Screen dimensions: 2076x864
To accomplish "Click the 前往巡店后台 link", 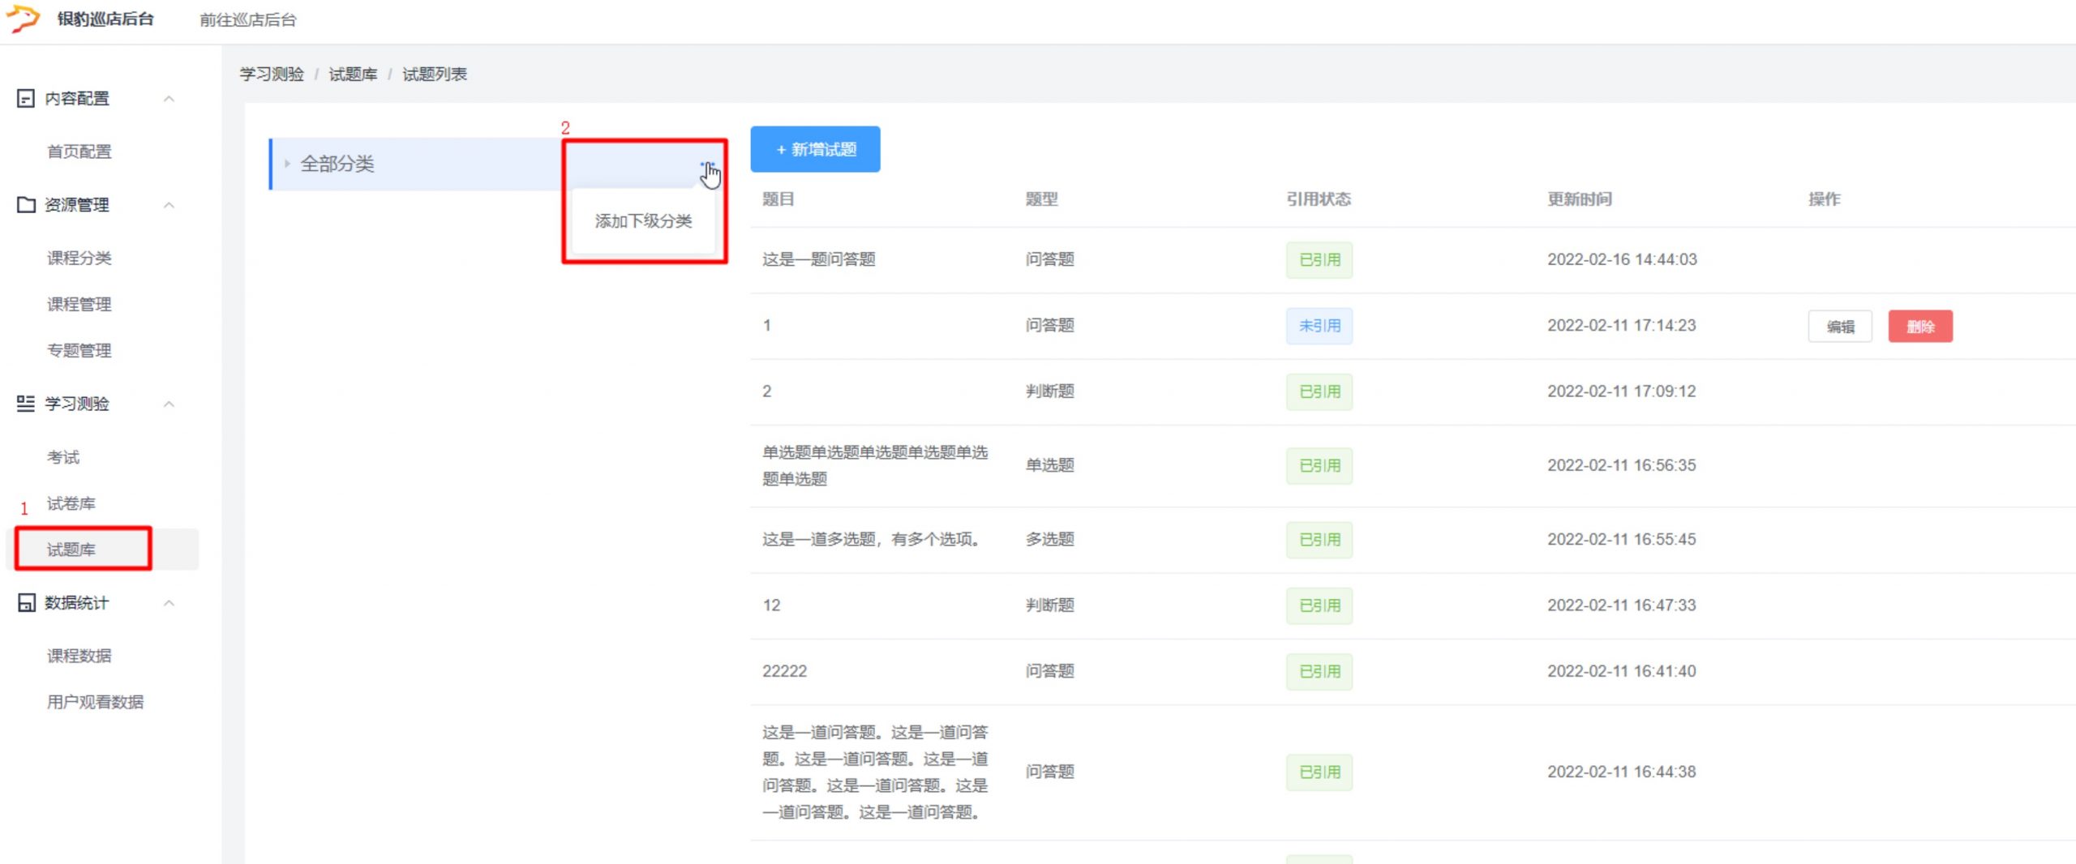I will 248,19.
